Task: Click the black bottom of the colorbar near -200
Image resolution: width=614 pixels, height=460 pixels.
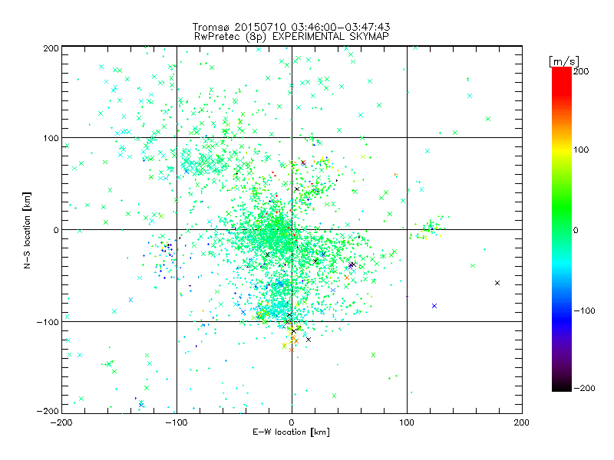Action: pyautogui.click(x=562, y=386)
